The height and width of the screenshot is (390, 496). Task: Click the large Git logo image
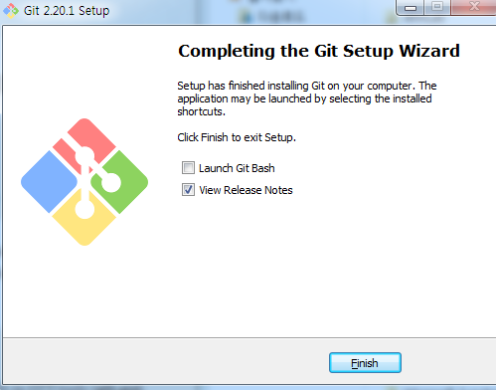(84, 182)
